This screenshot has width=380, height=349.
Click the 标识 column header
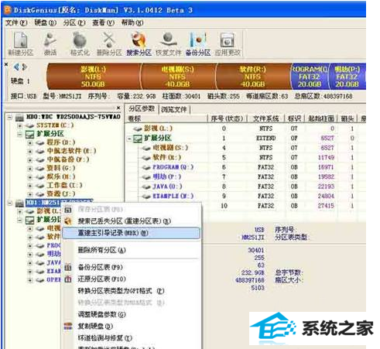click(295, 118)
